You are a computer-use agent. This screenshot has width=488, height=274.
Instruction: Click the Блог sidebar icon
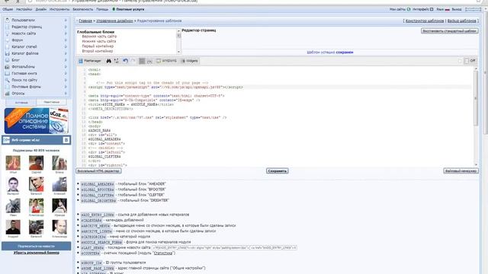(x=8, y=60)
